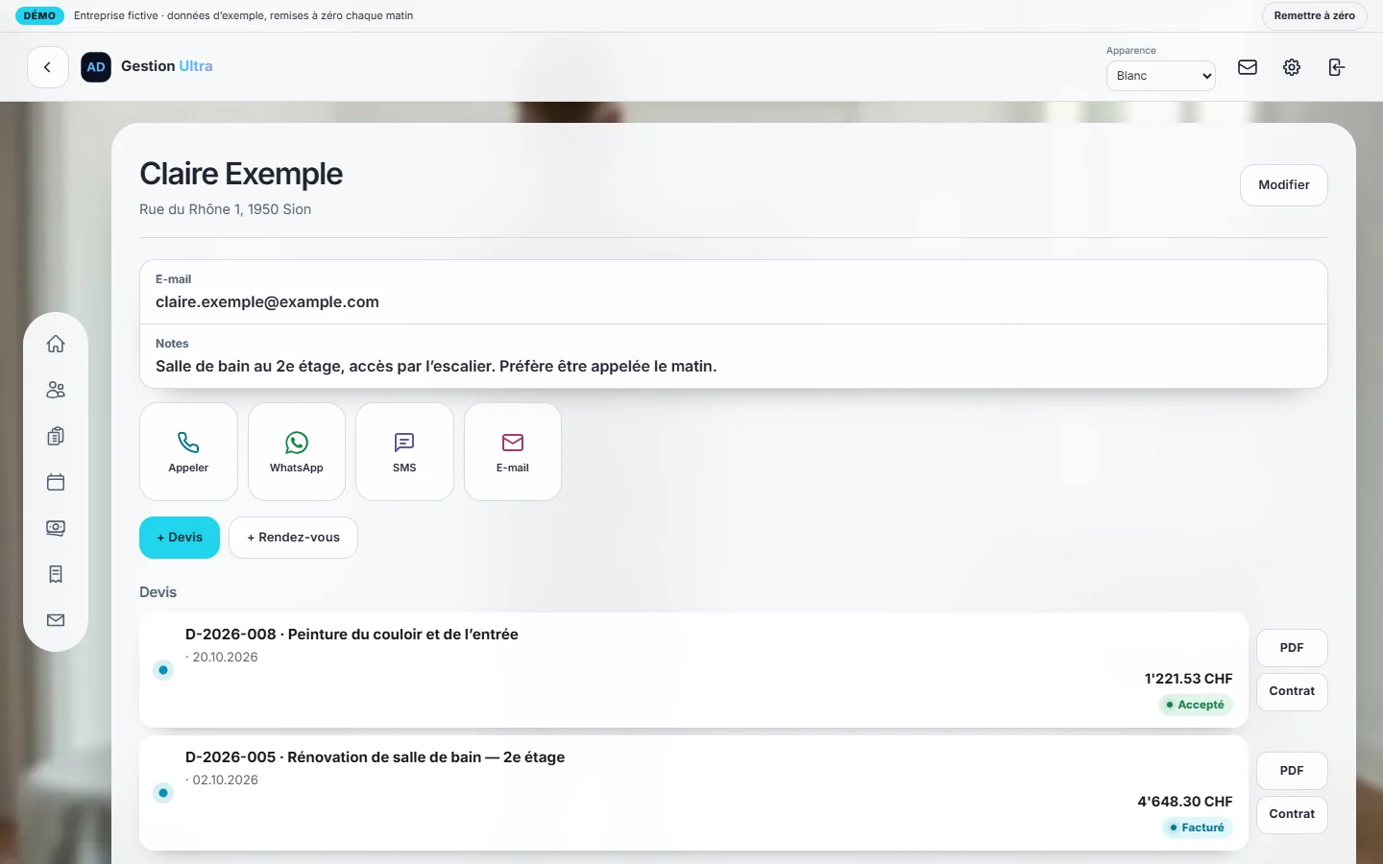Call the client with Appeler

(x=188, y=452)
